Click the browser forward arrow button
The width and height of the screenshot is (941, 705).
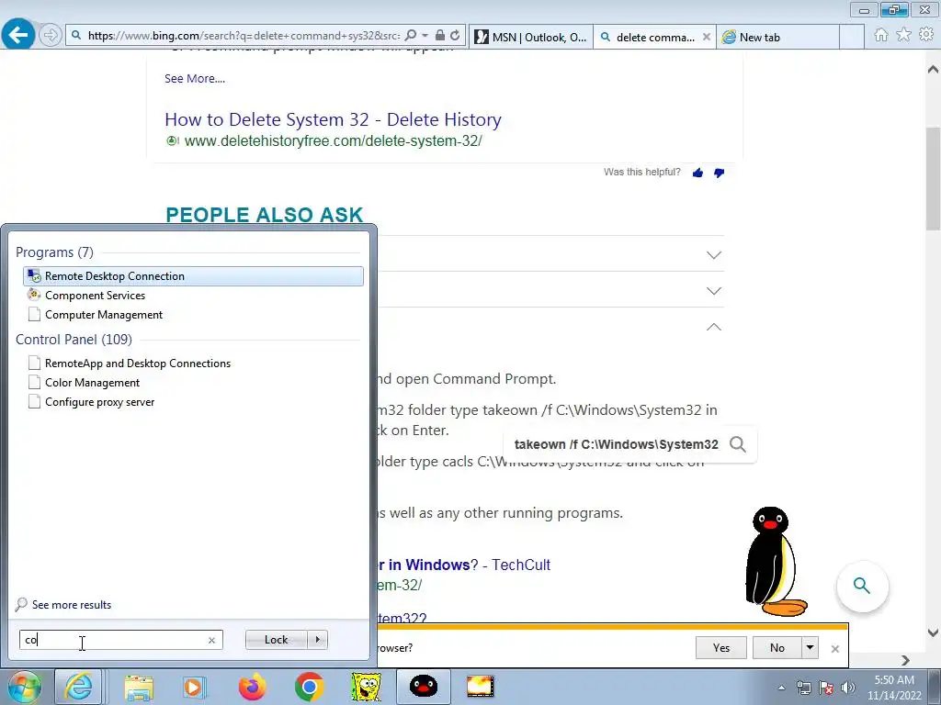(51, 36)
